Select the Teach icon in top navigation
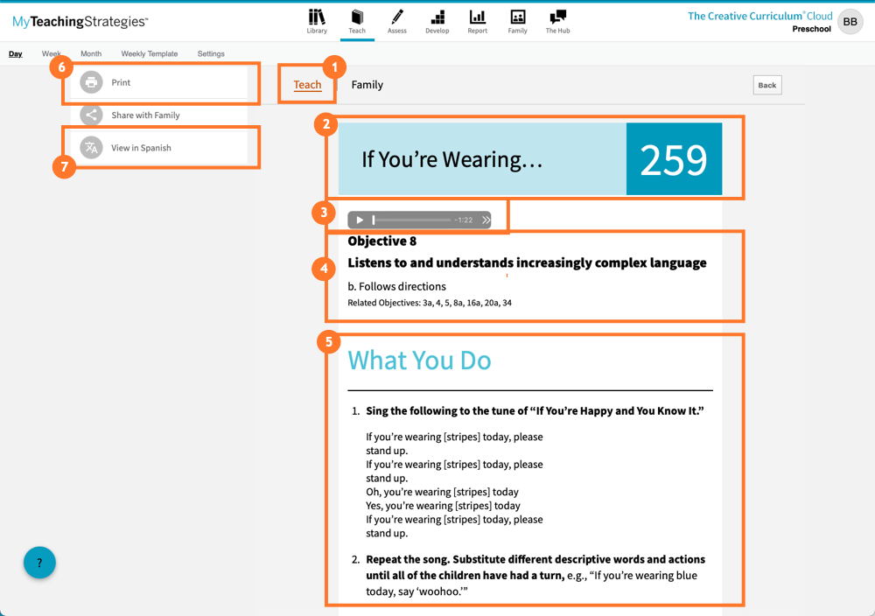 coord(358,21)
